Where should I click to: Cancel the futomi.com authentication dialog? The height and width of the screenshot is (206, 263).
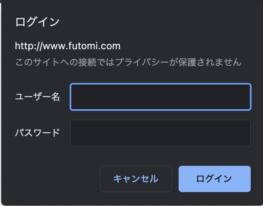click(x=136, y=179)
